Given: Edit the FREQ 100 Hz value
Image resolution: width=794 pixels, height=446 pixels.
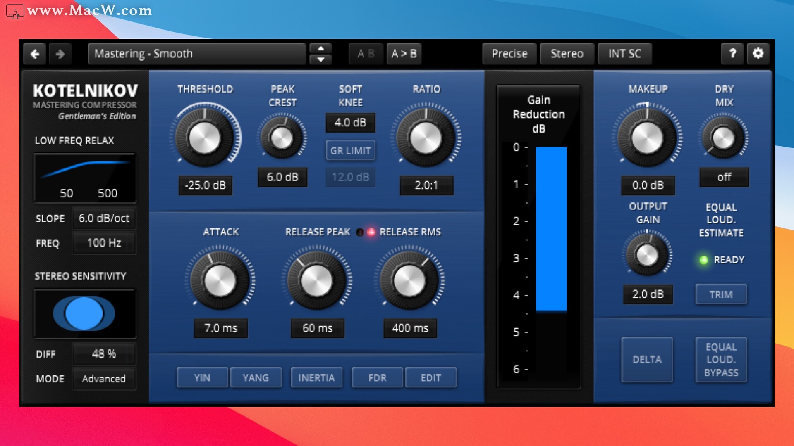Looking at the screenshot, I should click(x=104, y=243).
